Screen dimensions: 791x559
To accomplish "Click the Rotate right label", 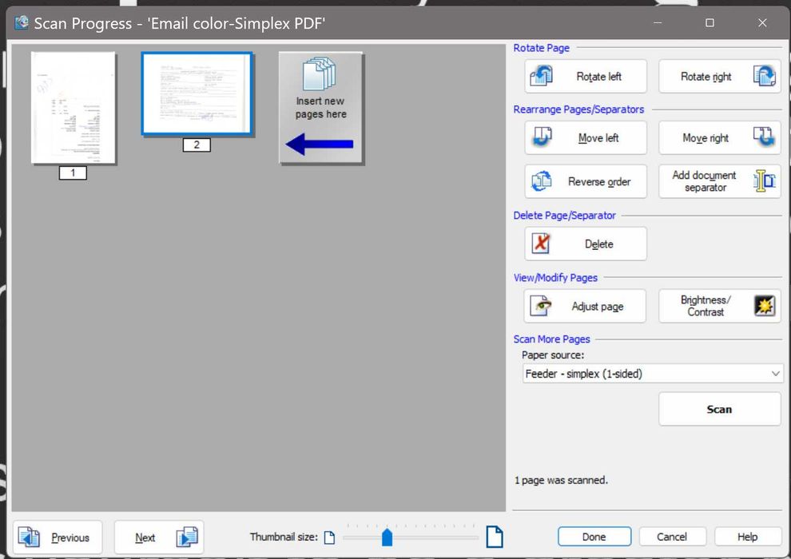I will (706, 77).
